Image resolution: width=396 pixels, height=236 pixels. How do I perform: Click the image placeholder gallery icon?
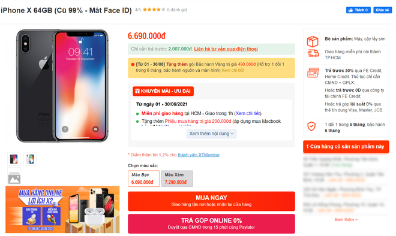click(14, 178)
